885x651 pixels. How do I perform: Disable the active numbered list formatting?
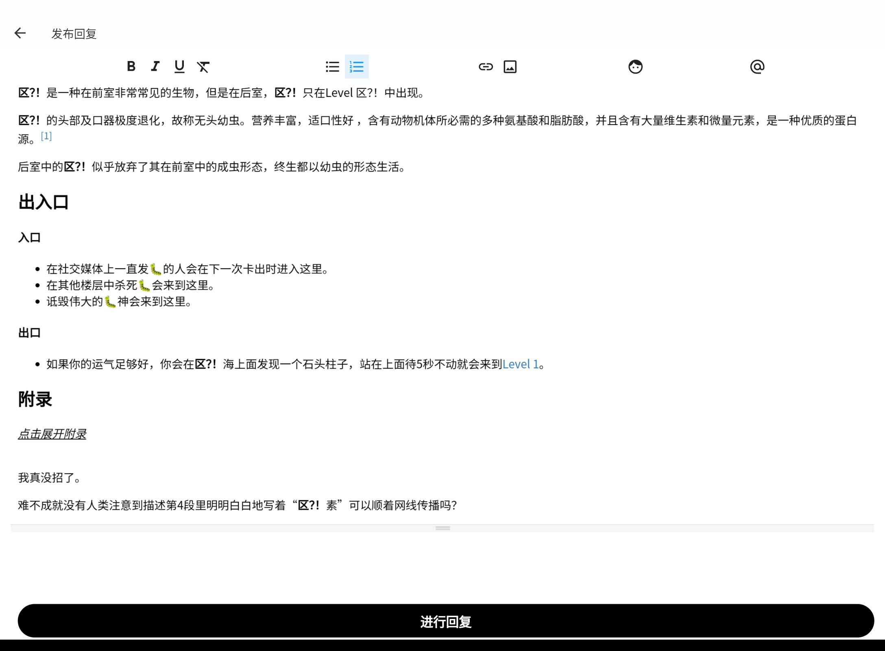tap(356, 66)
